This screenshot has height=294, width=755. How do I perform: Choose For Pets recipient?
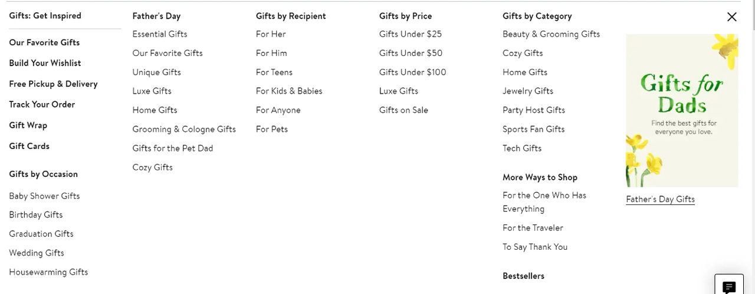272,129
